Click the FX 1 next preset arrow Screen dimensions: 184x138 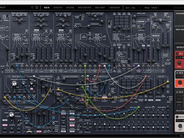coord(180,57)
